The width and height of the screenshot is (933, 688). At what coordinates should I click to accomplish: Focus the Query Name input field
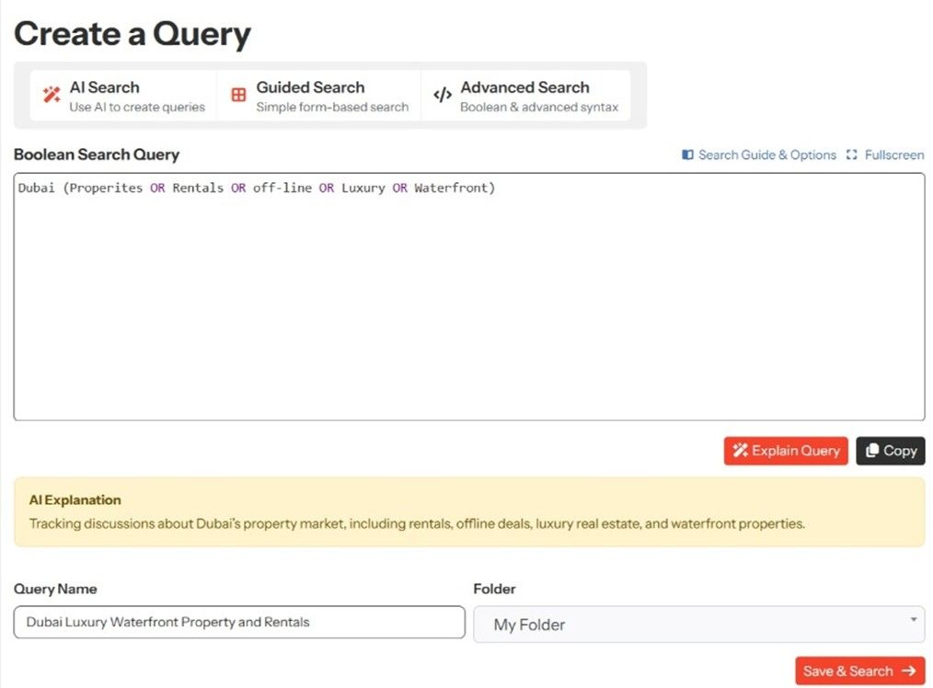click(239, 622)
